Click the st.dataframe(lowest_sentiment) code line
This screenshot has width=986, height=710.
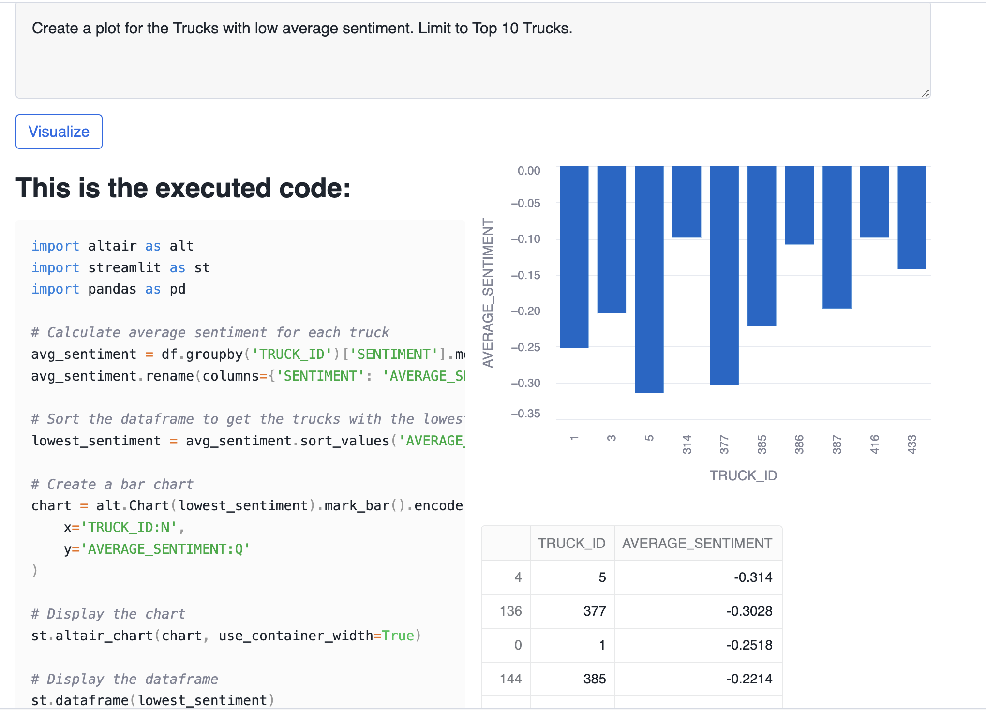[153, 700]
